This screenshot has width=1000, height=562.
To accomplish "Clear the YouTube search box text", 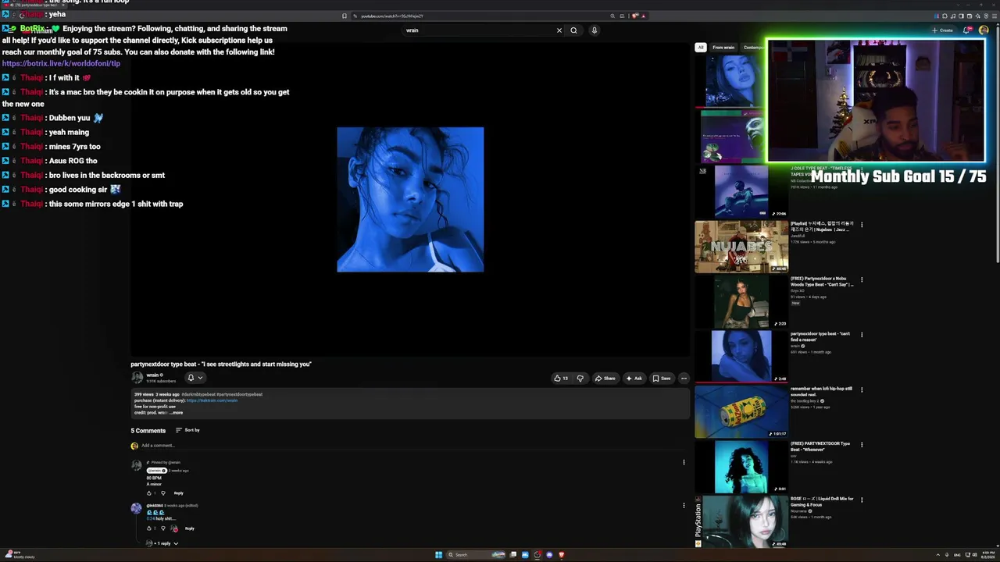I will (x=559, y=30).
